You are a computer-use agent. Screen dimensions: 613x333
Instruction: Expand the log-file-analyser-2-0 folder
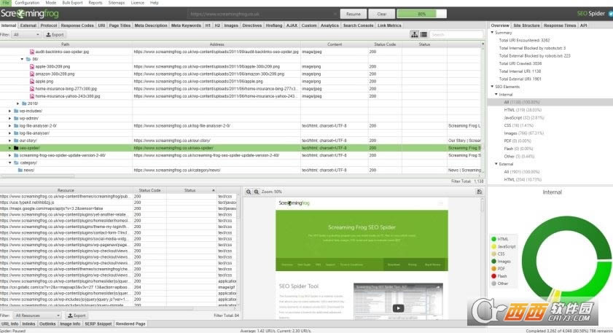9,126
